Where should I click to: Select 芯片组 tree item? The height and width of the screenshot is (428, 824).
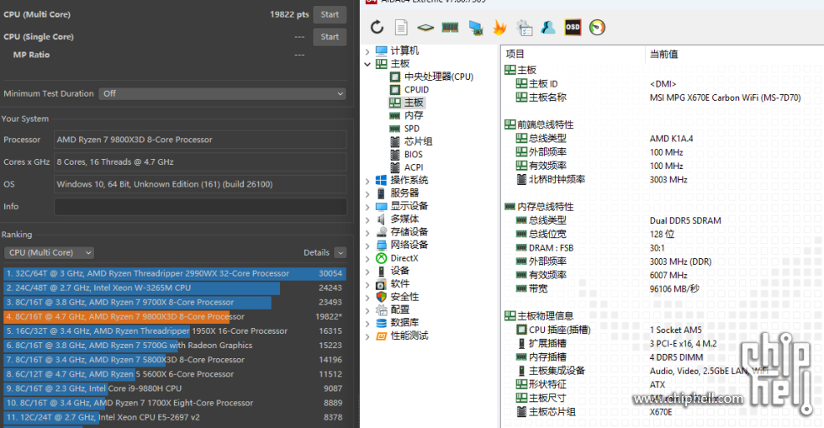pyautogui.click(x=419, y=141)
